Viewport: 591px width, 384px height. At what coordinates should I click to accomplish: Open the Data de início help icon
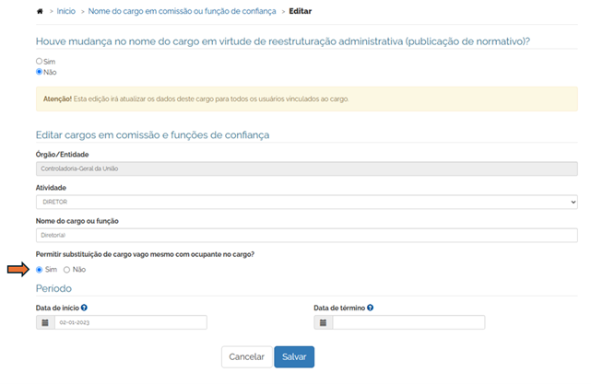pos(84,308)
